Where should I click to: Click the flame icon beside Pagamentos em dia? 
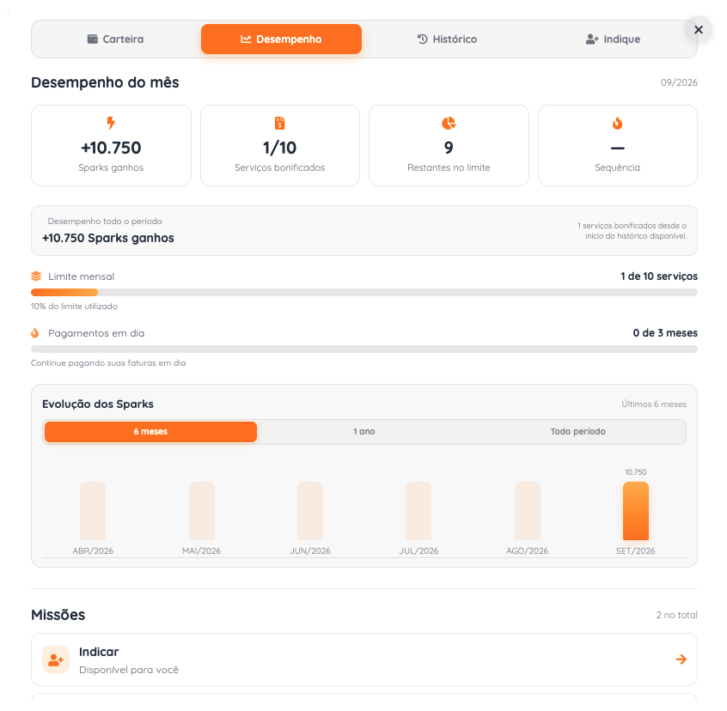pos(34,333)
